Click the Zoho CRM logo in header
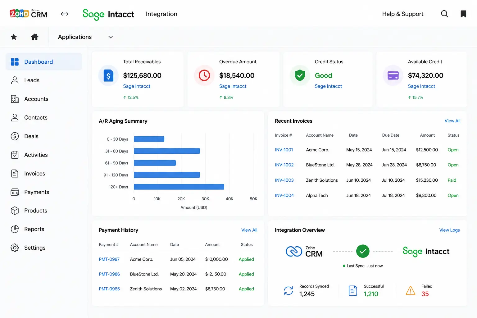Screen dimensions: 477x318 [x=28, y=14]
